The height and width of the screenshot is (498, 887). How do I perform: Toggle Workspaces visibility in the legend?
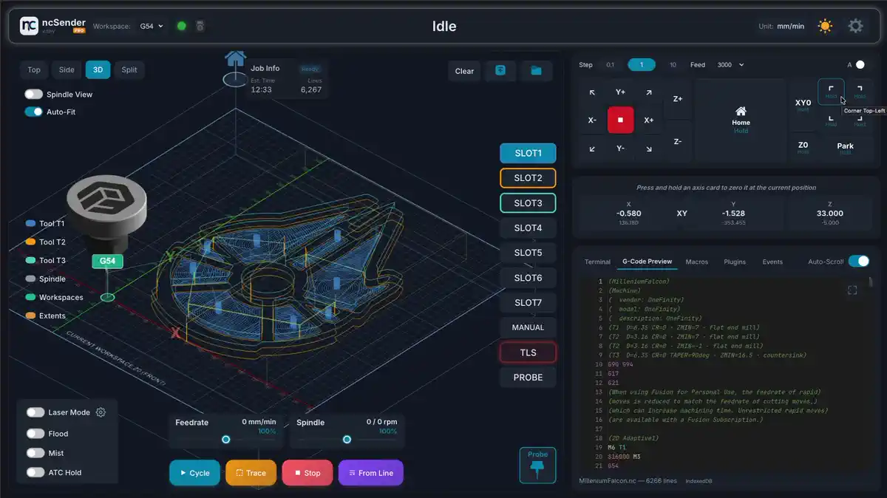click(54, 297)
